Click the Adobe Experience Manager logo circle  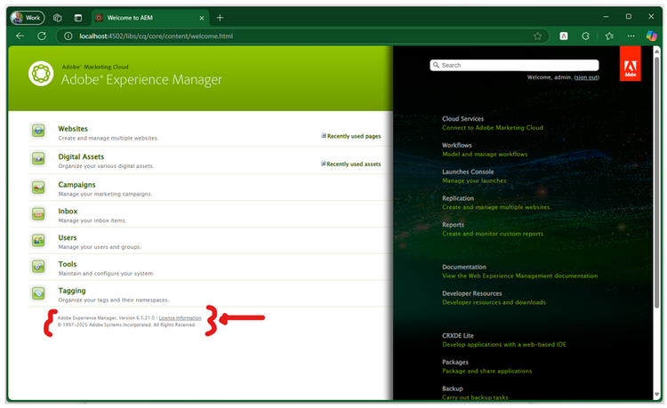click(41, 74)
